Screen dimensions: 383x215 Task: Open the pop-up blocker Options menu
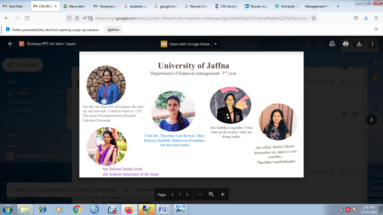[x=113, y=30]
